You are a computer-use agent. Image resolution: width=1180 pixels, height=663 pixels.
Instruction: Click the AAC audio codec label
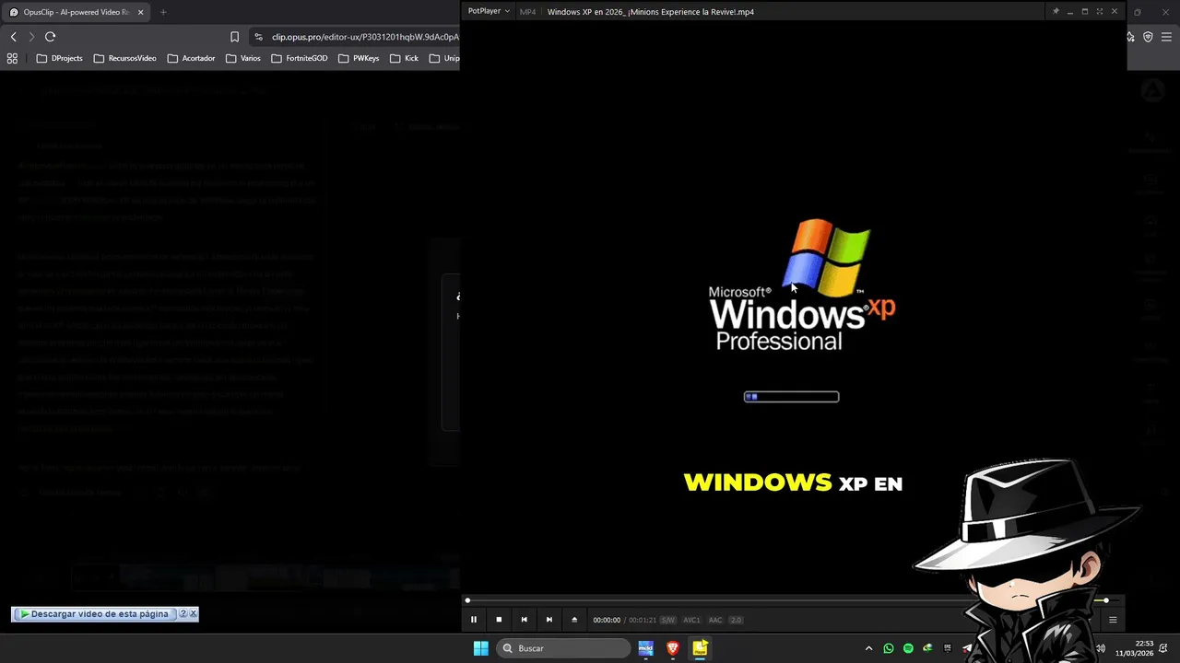pyautogui.click(x=715, y=620)
